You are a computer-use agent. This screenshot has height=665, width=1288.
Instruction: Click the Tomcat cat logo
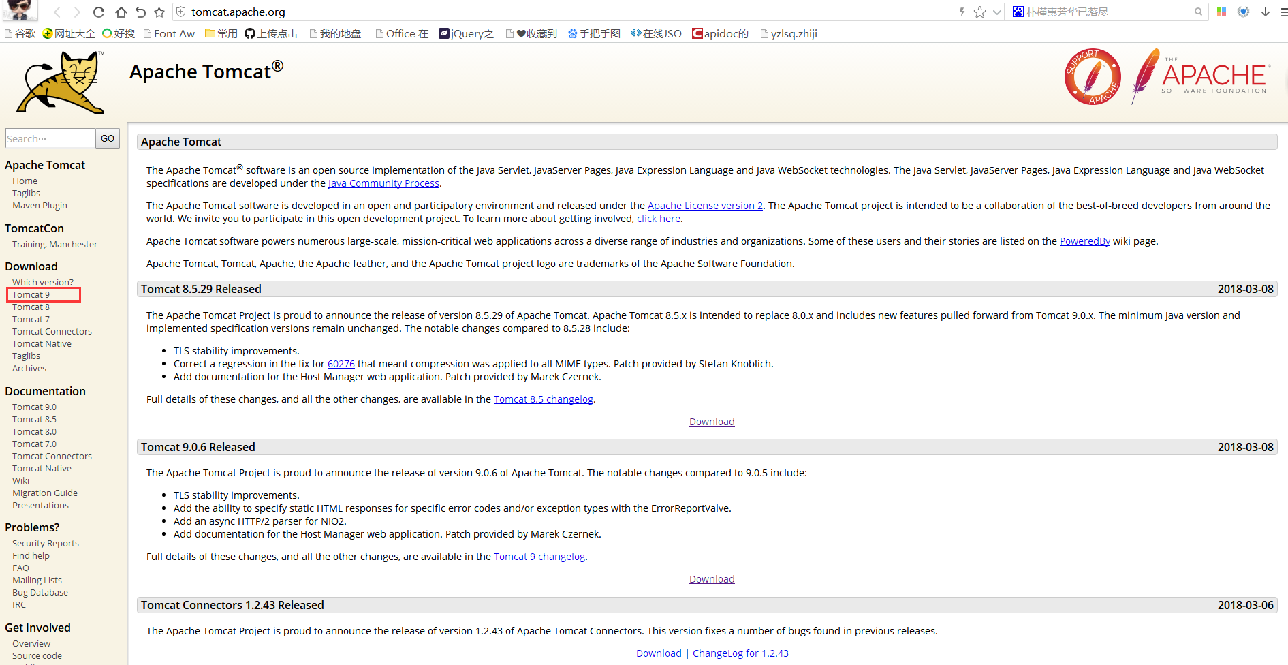tap(61, 82)
